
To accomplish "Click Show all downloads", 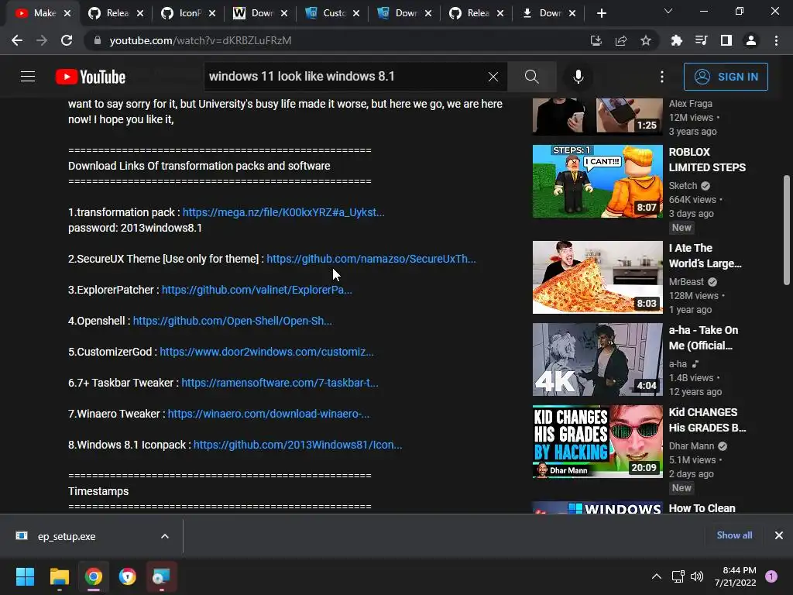I will [x=734, y=535].
